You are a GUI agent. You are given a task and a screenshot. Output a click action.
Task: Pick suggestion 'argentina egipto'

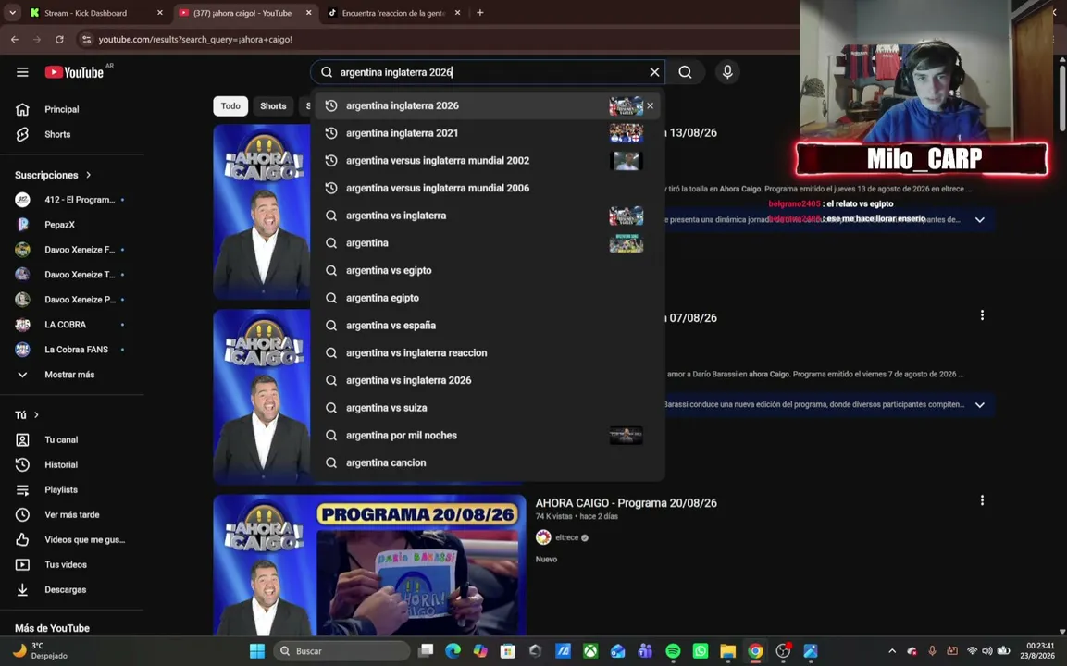click(x=487, y=298)
